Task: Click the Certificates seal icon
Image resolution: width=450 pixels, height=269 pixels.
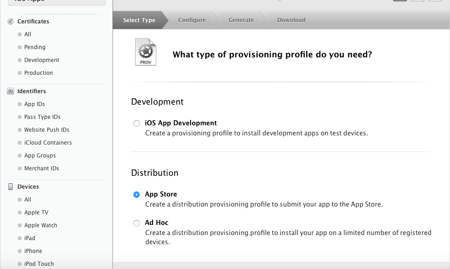Action: [x=11, y=22]
